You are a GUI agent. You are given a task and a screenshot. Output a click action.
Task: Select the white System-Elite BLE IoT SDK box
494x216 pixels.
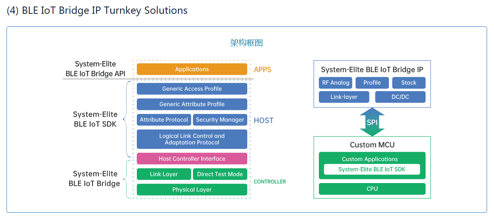372,169
